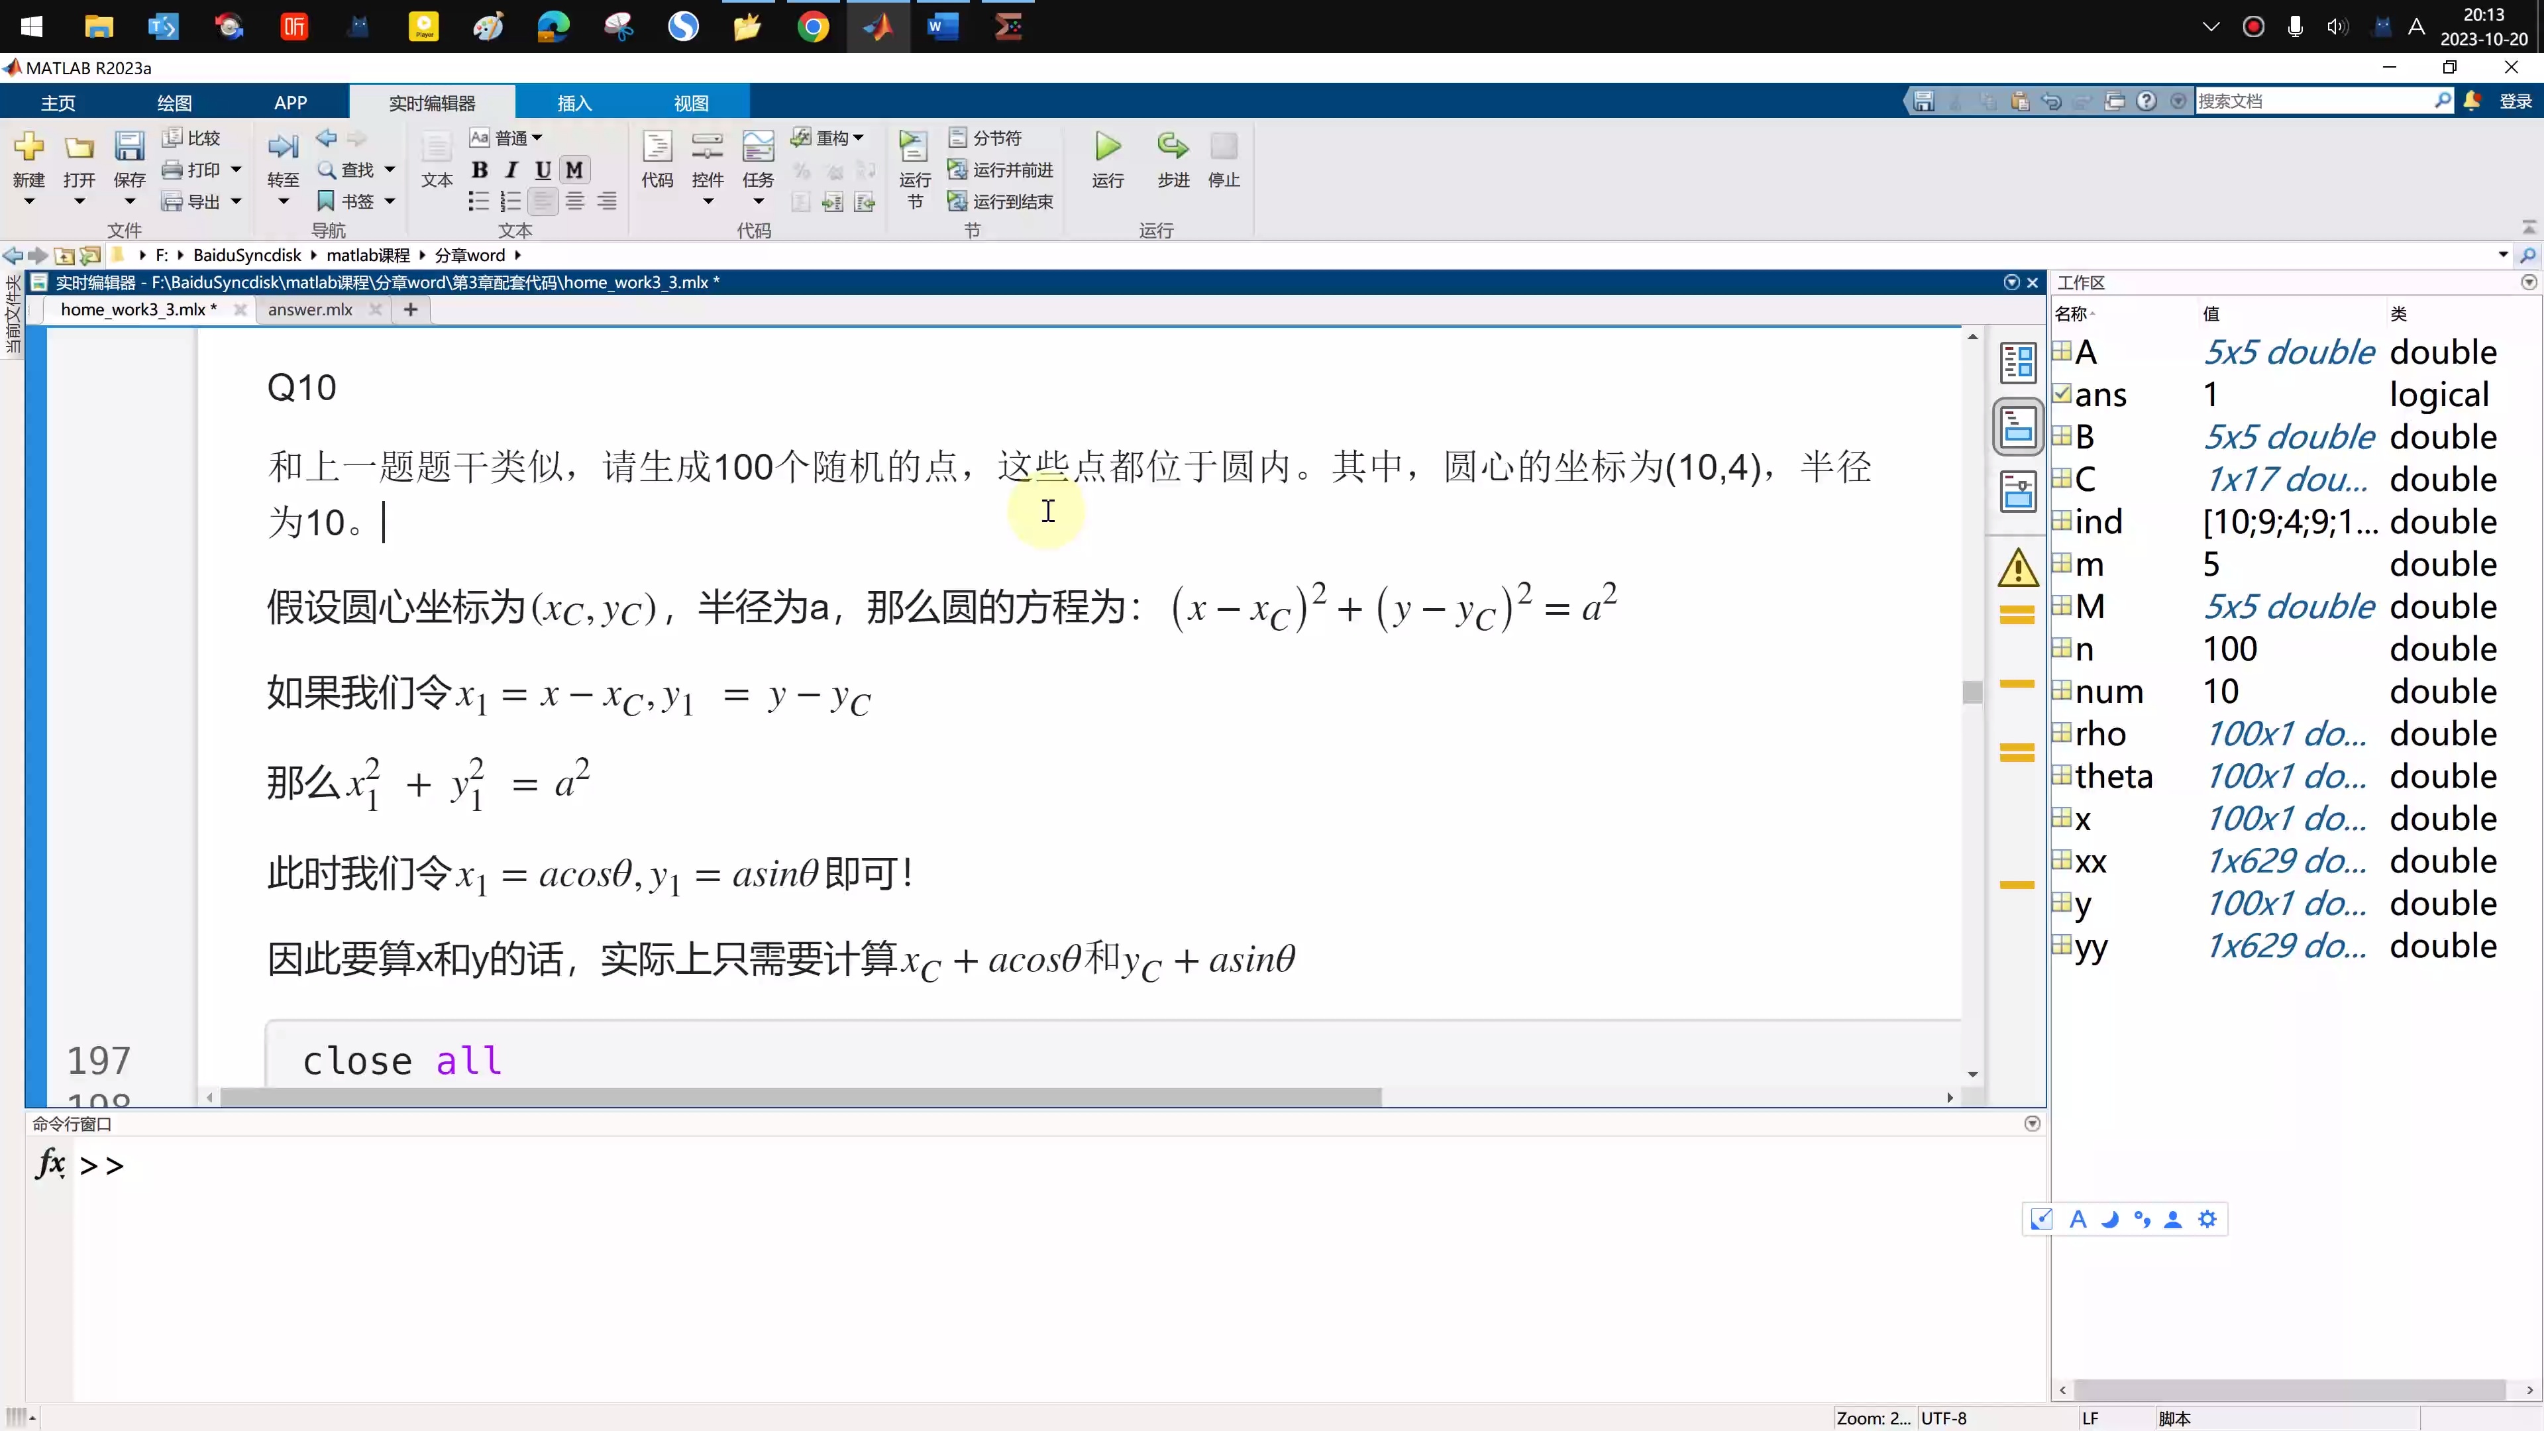Set center text alignment
Screen dimensions: 2544x1431
(x=575, y=201)
